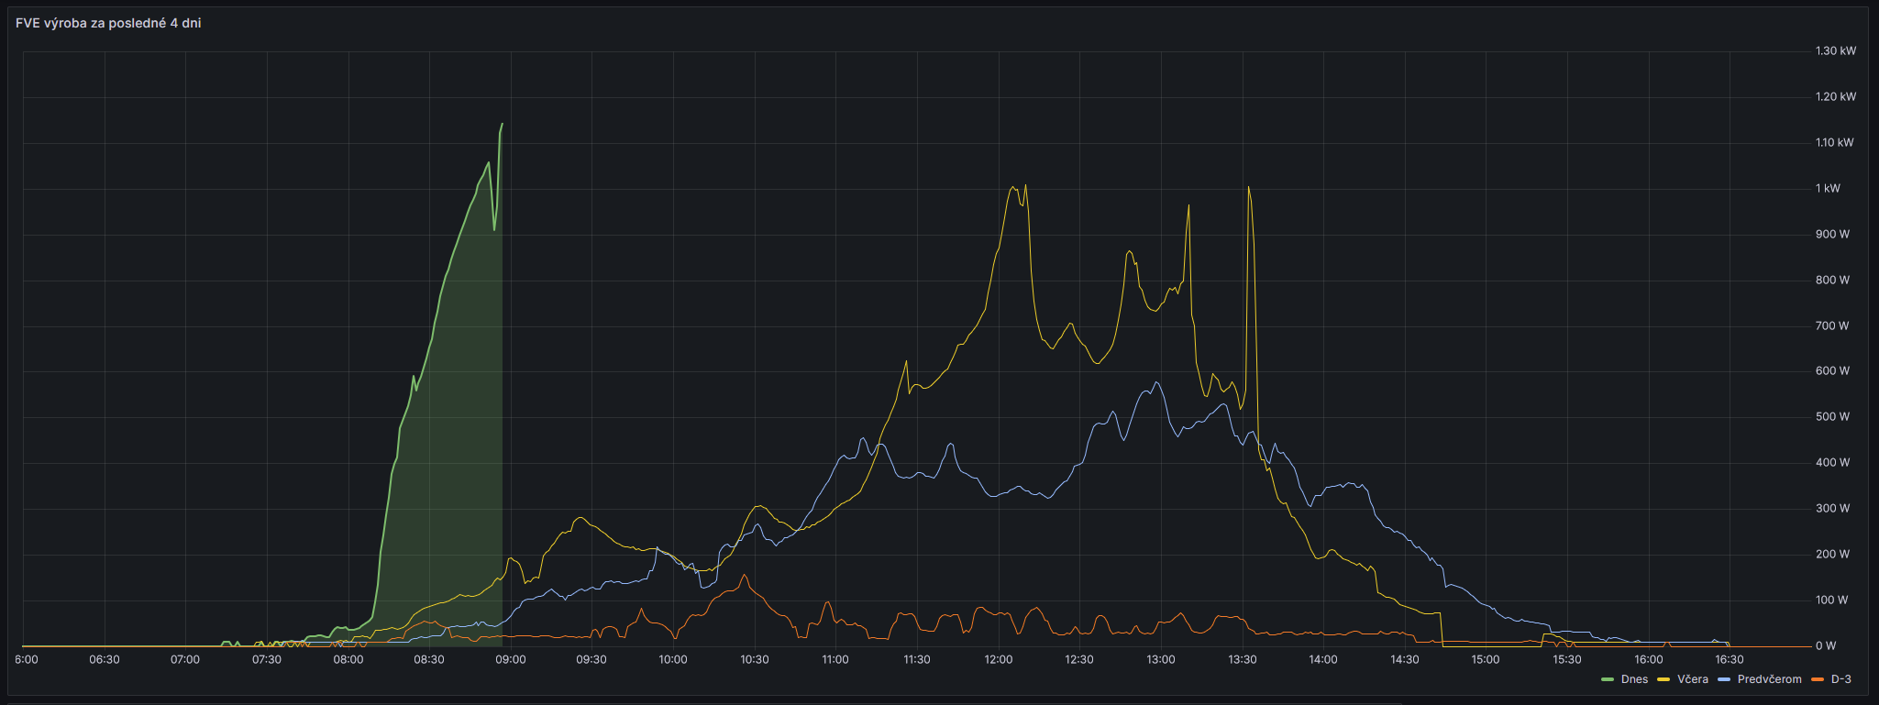
Task: Click the 13:00 time axis label
Action: [1161, 660]
